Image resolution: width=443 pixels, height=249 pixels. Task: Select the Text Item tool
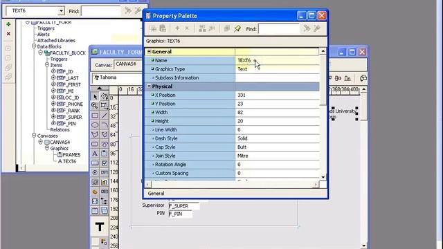click(x=105, y=172)
